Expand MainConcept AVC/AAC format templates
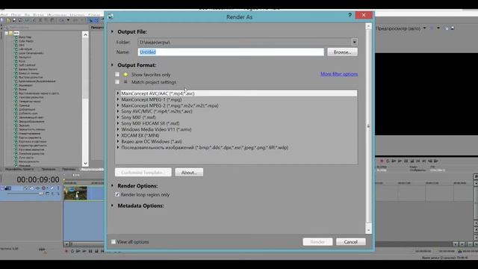This screenshot has height=269, width=478. point(118,93)
